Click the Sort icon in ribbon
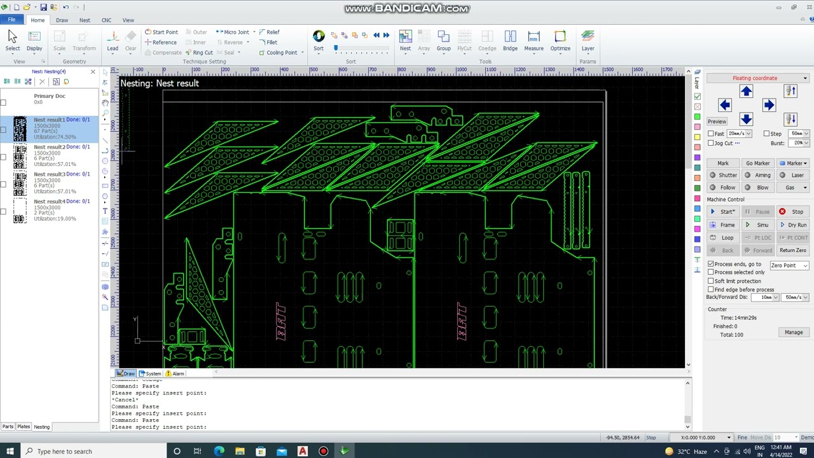Viewport: 814px width, 458px height. [x=319, y=41]
